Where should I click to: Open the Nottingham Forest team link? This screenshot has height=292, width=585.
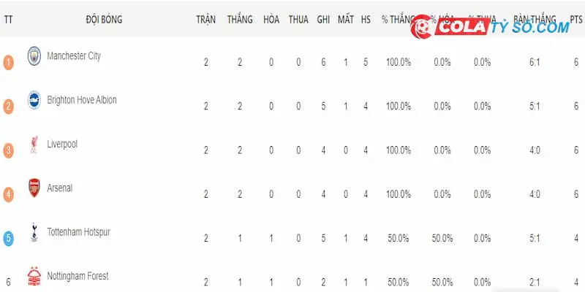(x=78, y=277)
